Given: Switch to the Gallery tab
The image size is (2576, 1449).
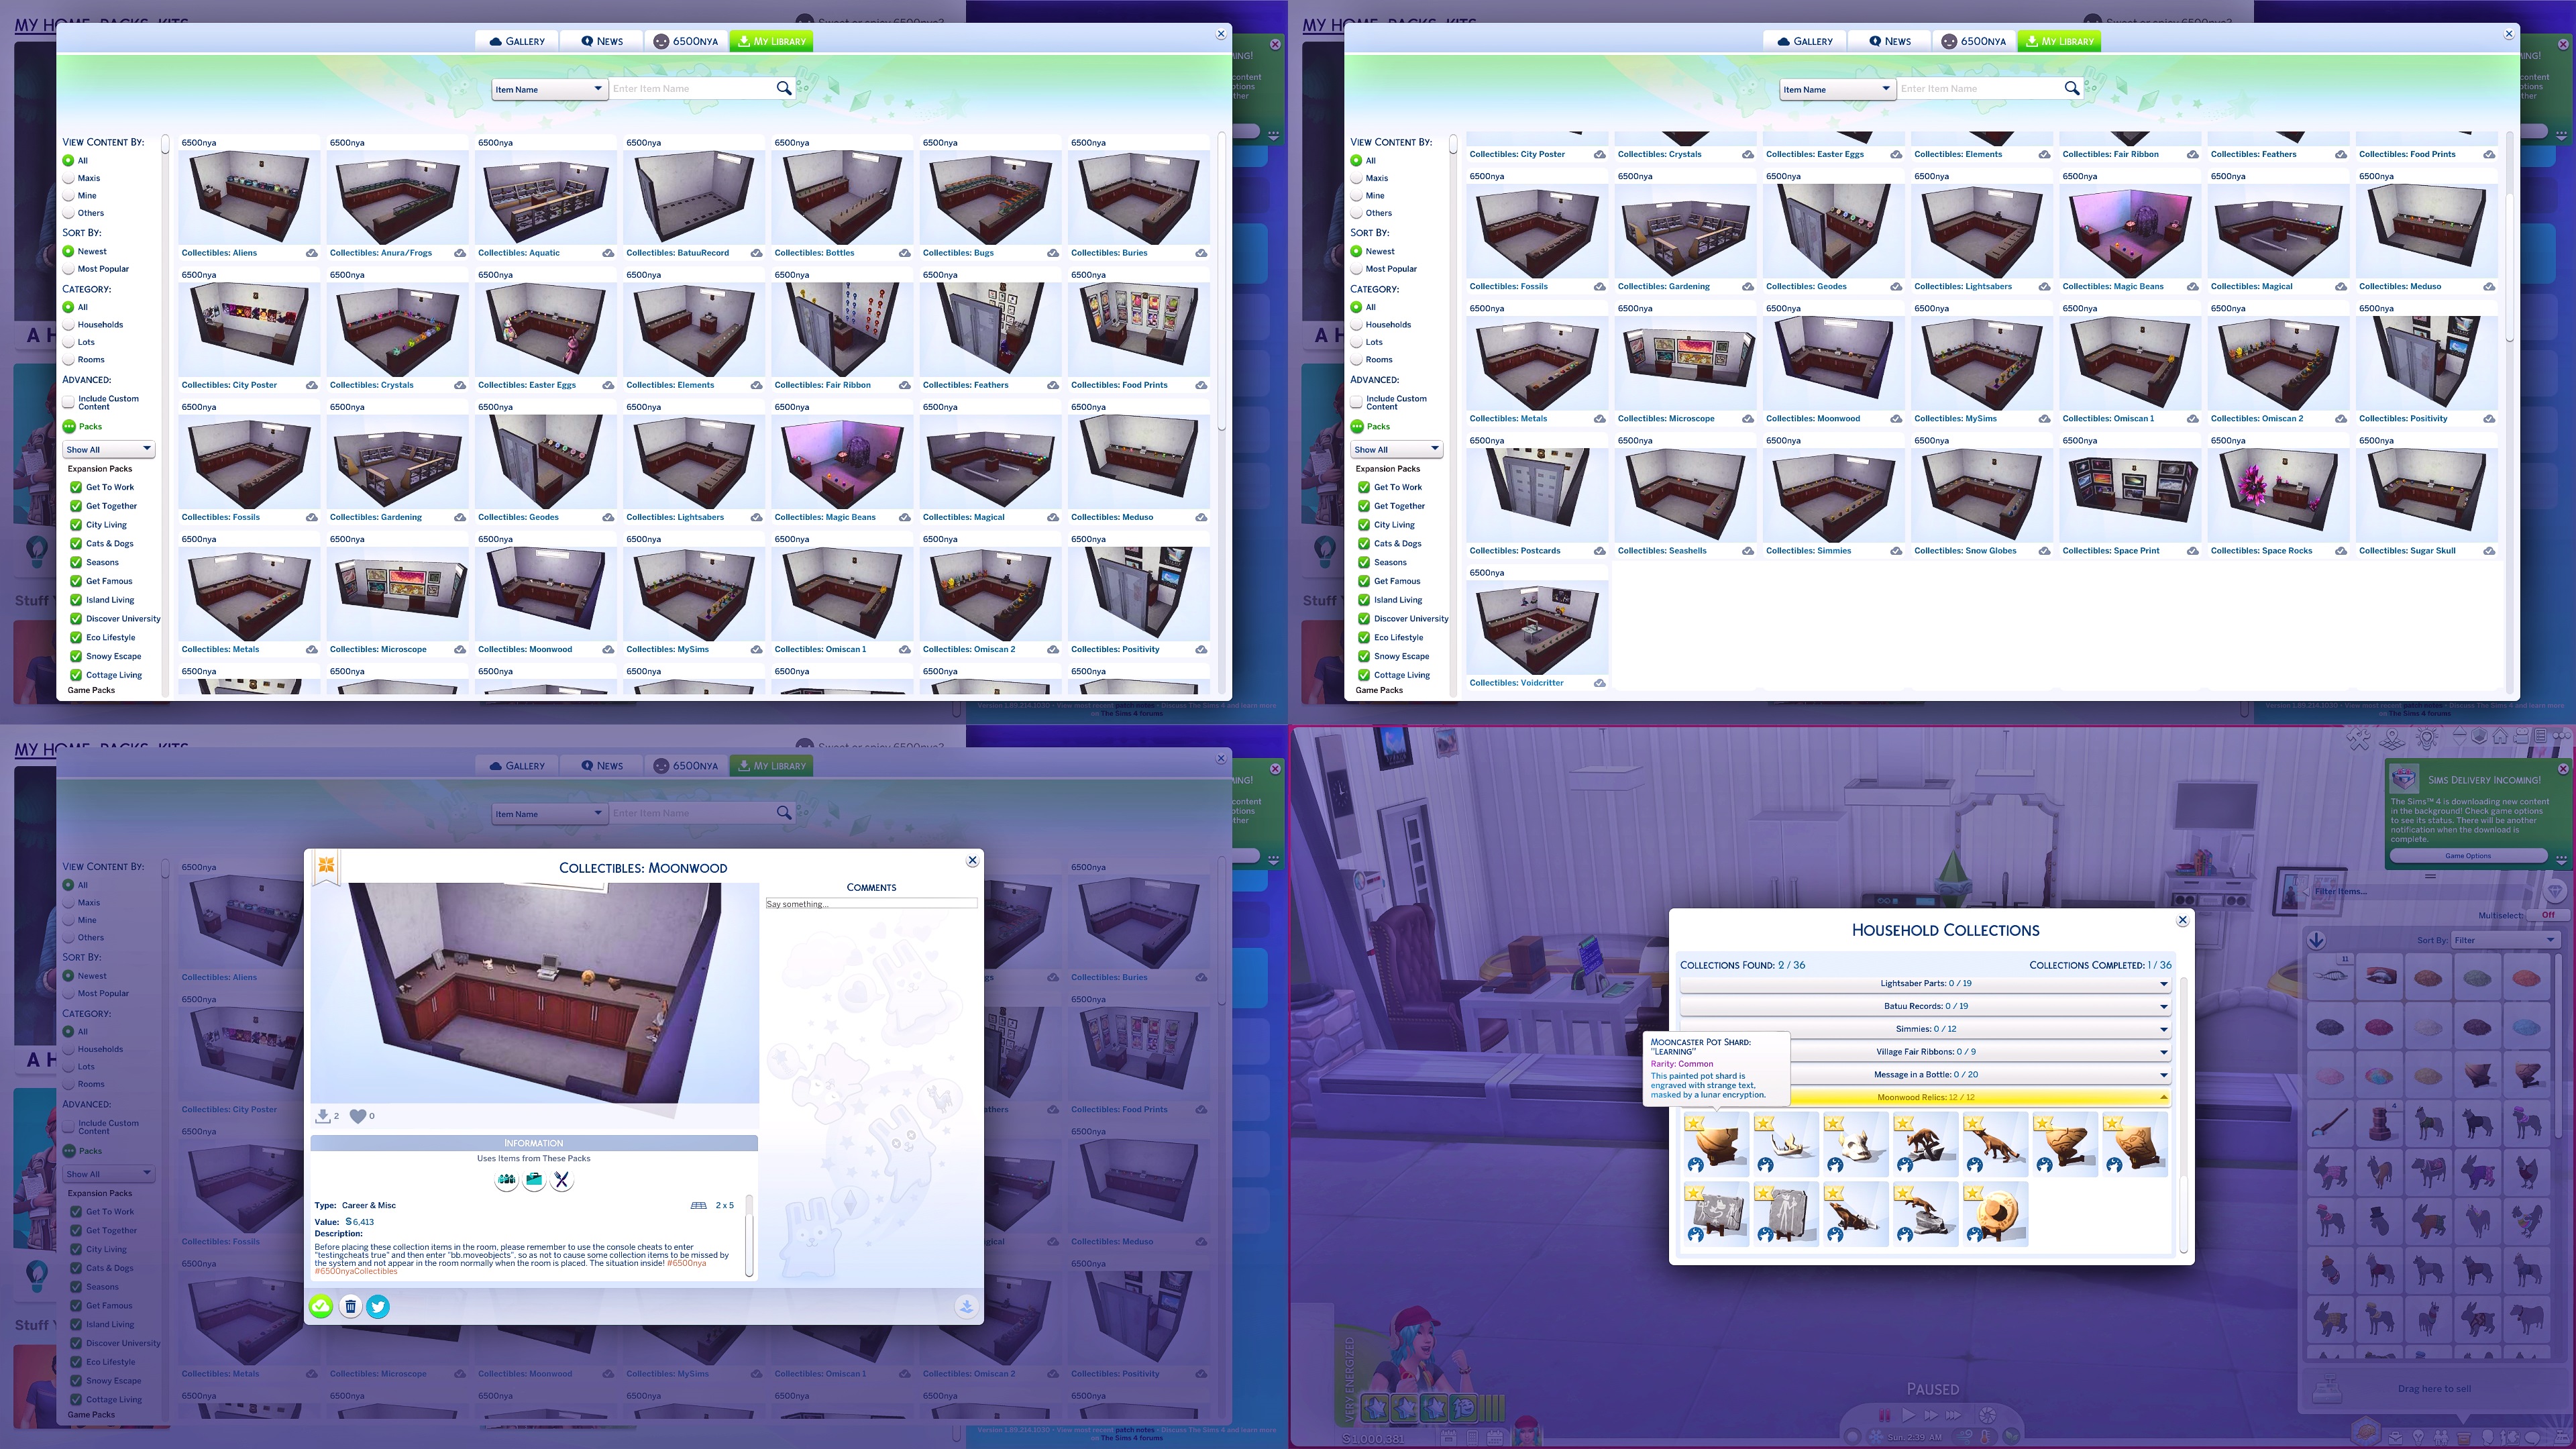Looking at the screenshot, I should click(517, 41).
